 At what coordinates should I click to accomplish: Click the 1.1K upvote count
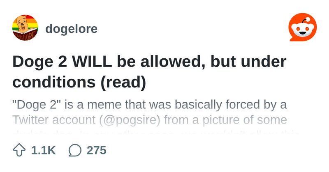click(44, 150)
